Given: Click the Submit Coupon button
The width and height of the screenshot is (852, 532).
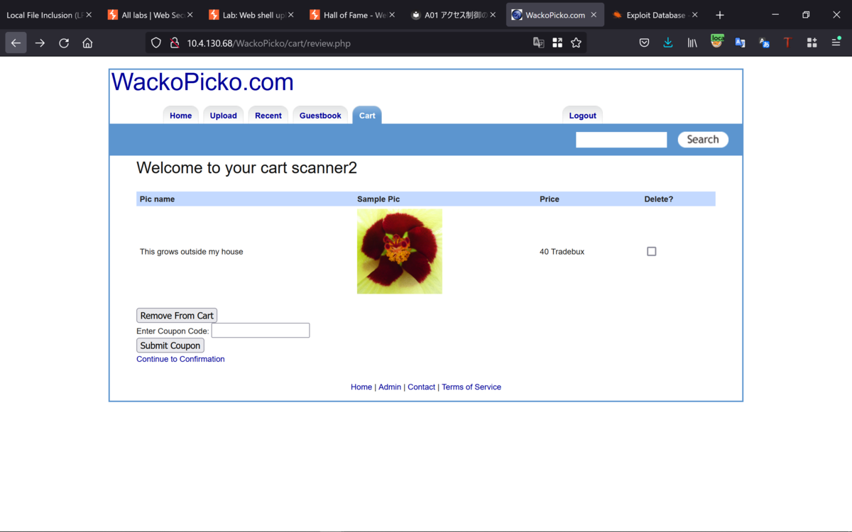Looking at the screenshot, I should [170, 345].
